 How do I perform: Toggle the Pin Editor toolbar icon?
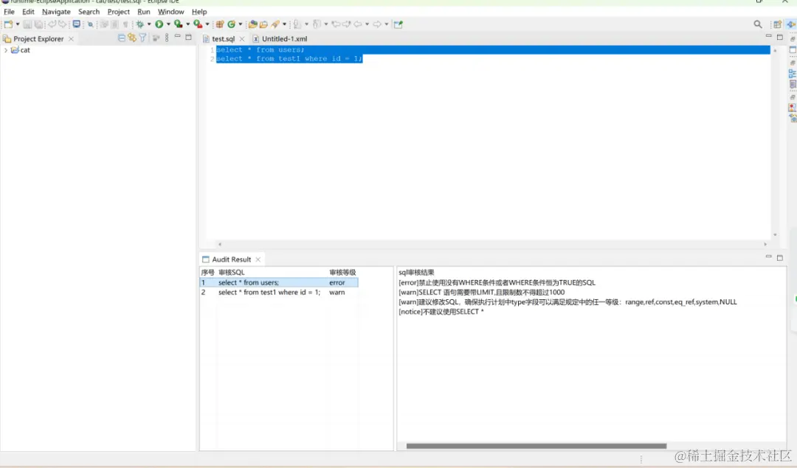[x=398, y=24]
